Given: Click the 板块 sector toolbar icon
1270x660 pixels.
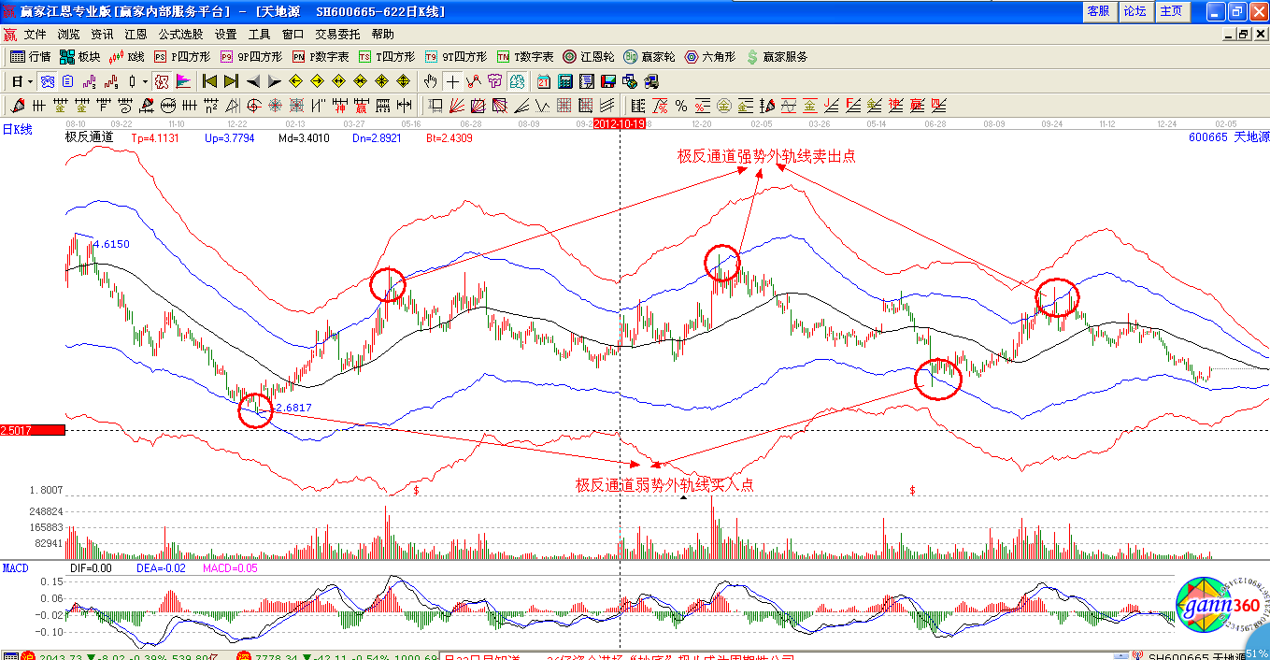Looking at the screenshot, I should 80,57.
